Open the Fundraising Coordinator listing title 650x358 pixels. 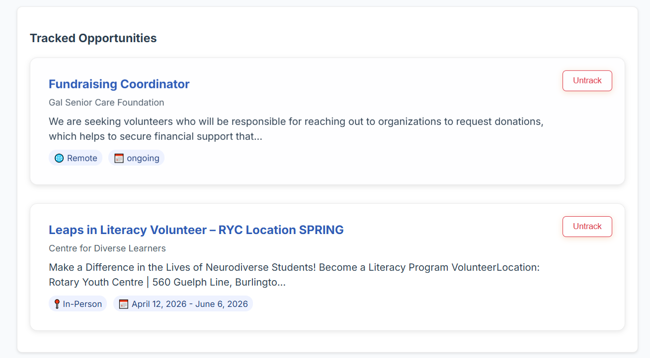119,84
